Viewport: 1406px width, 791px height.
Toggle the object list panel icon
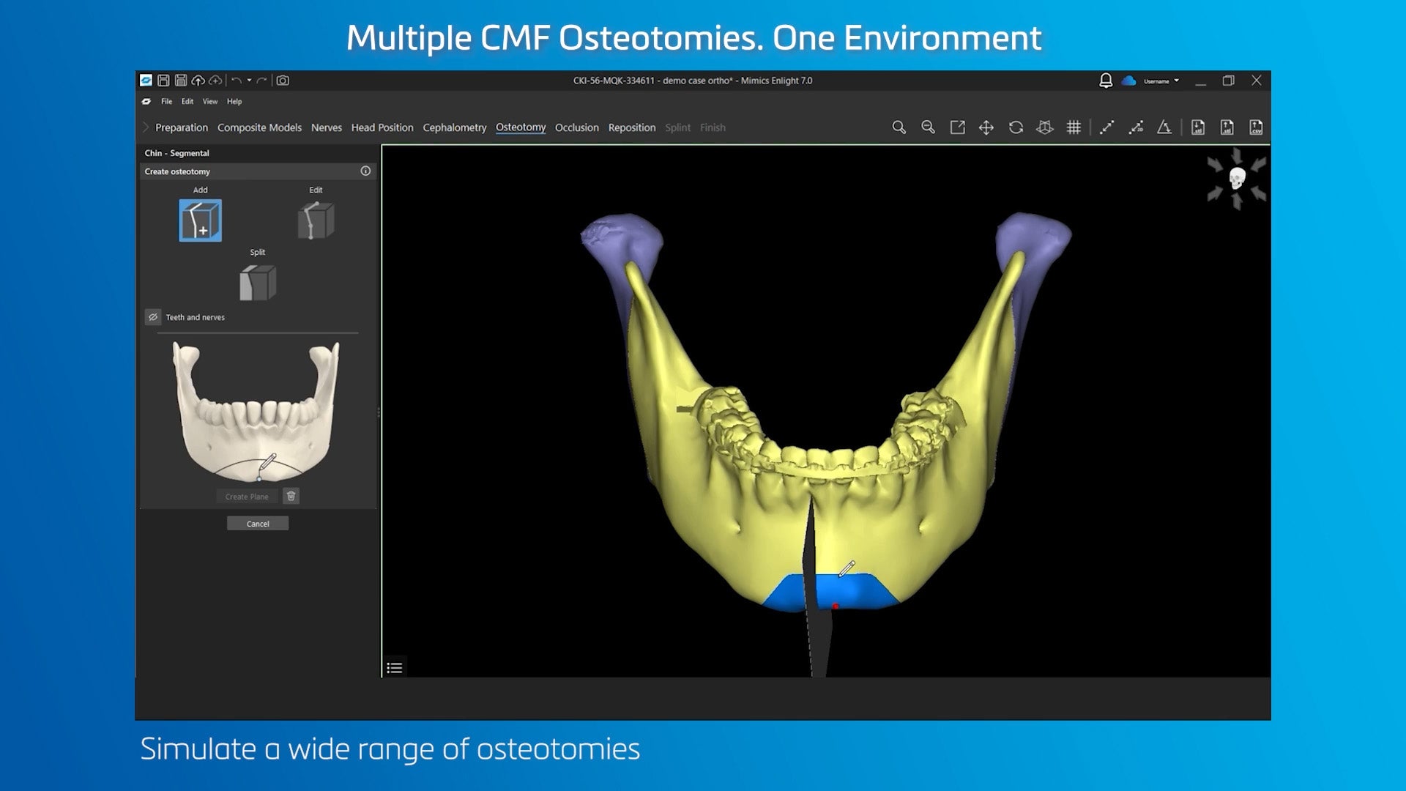click(x=395, y=667)
